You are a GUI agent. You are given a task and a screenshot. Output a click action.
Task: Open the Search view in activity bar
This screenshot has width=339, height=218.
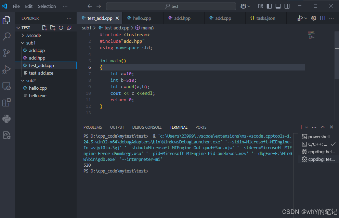click(x=6, y=36)
